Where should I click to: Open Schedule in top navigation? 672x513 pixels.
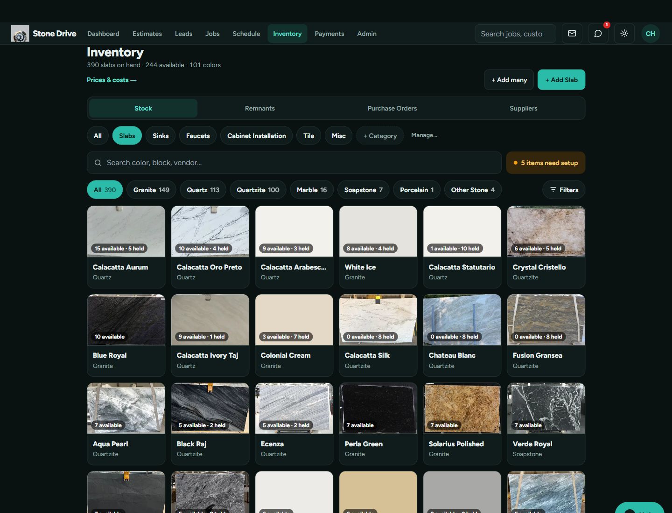[246, 34]
